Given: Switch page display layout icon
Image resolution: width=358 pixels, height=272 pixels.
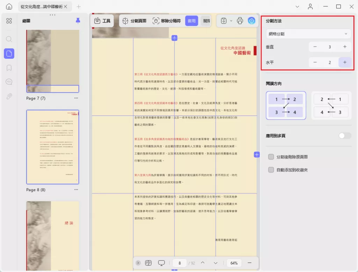Looking at the screenshot, I should (148, 263).
